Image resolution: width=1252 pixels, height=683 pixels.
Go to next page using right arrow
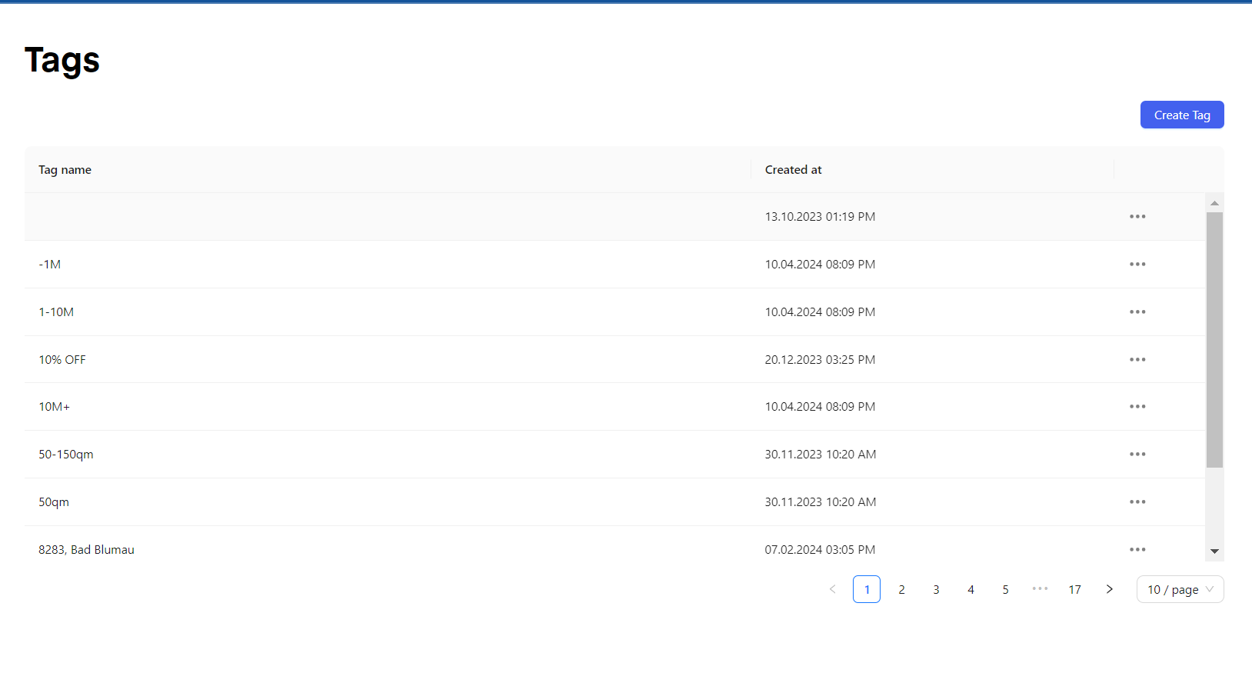coord(1109,589)
